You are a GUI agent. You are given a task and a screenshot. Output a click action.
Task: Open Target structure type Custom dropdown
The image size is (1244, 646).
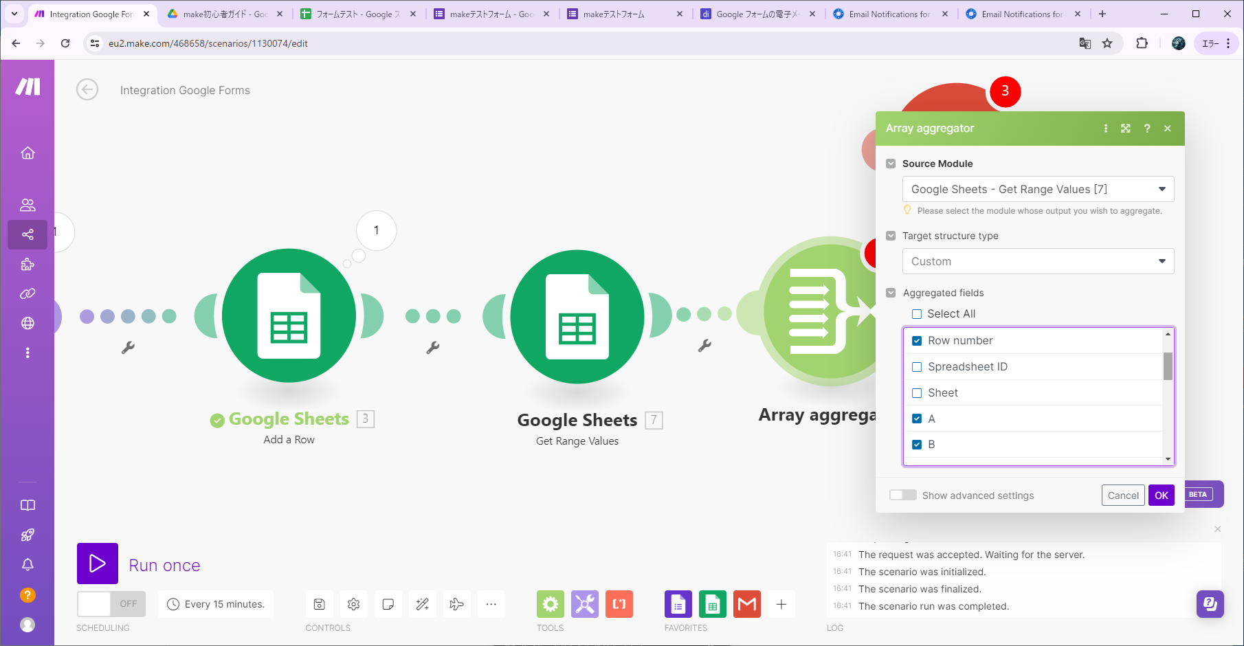point(1038,261)
